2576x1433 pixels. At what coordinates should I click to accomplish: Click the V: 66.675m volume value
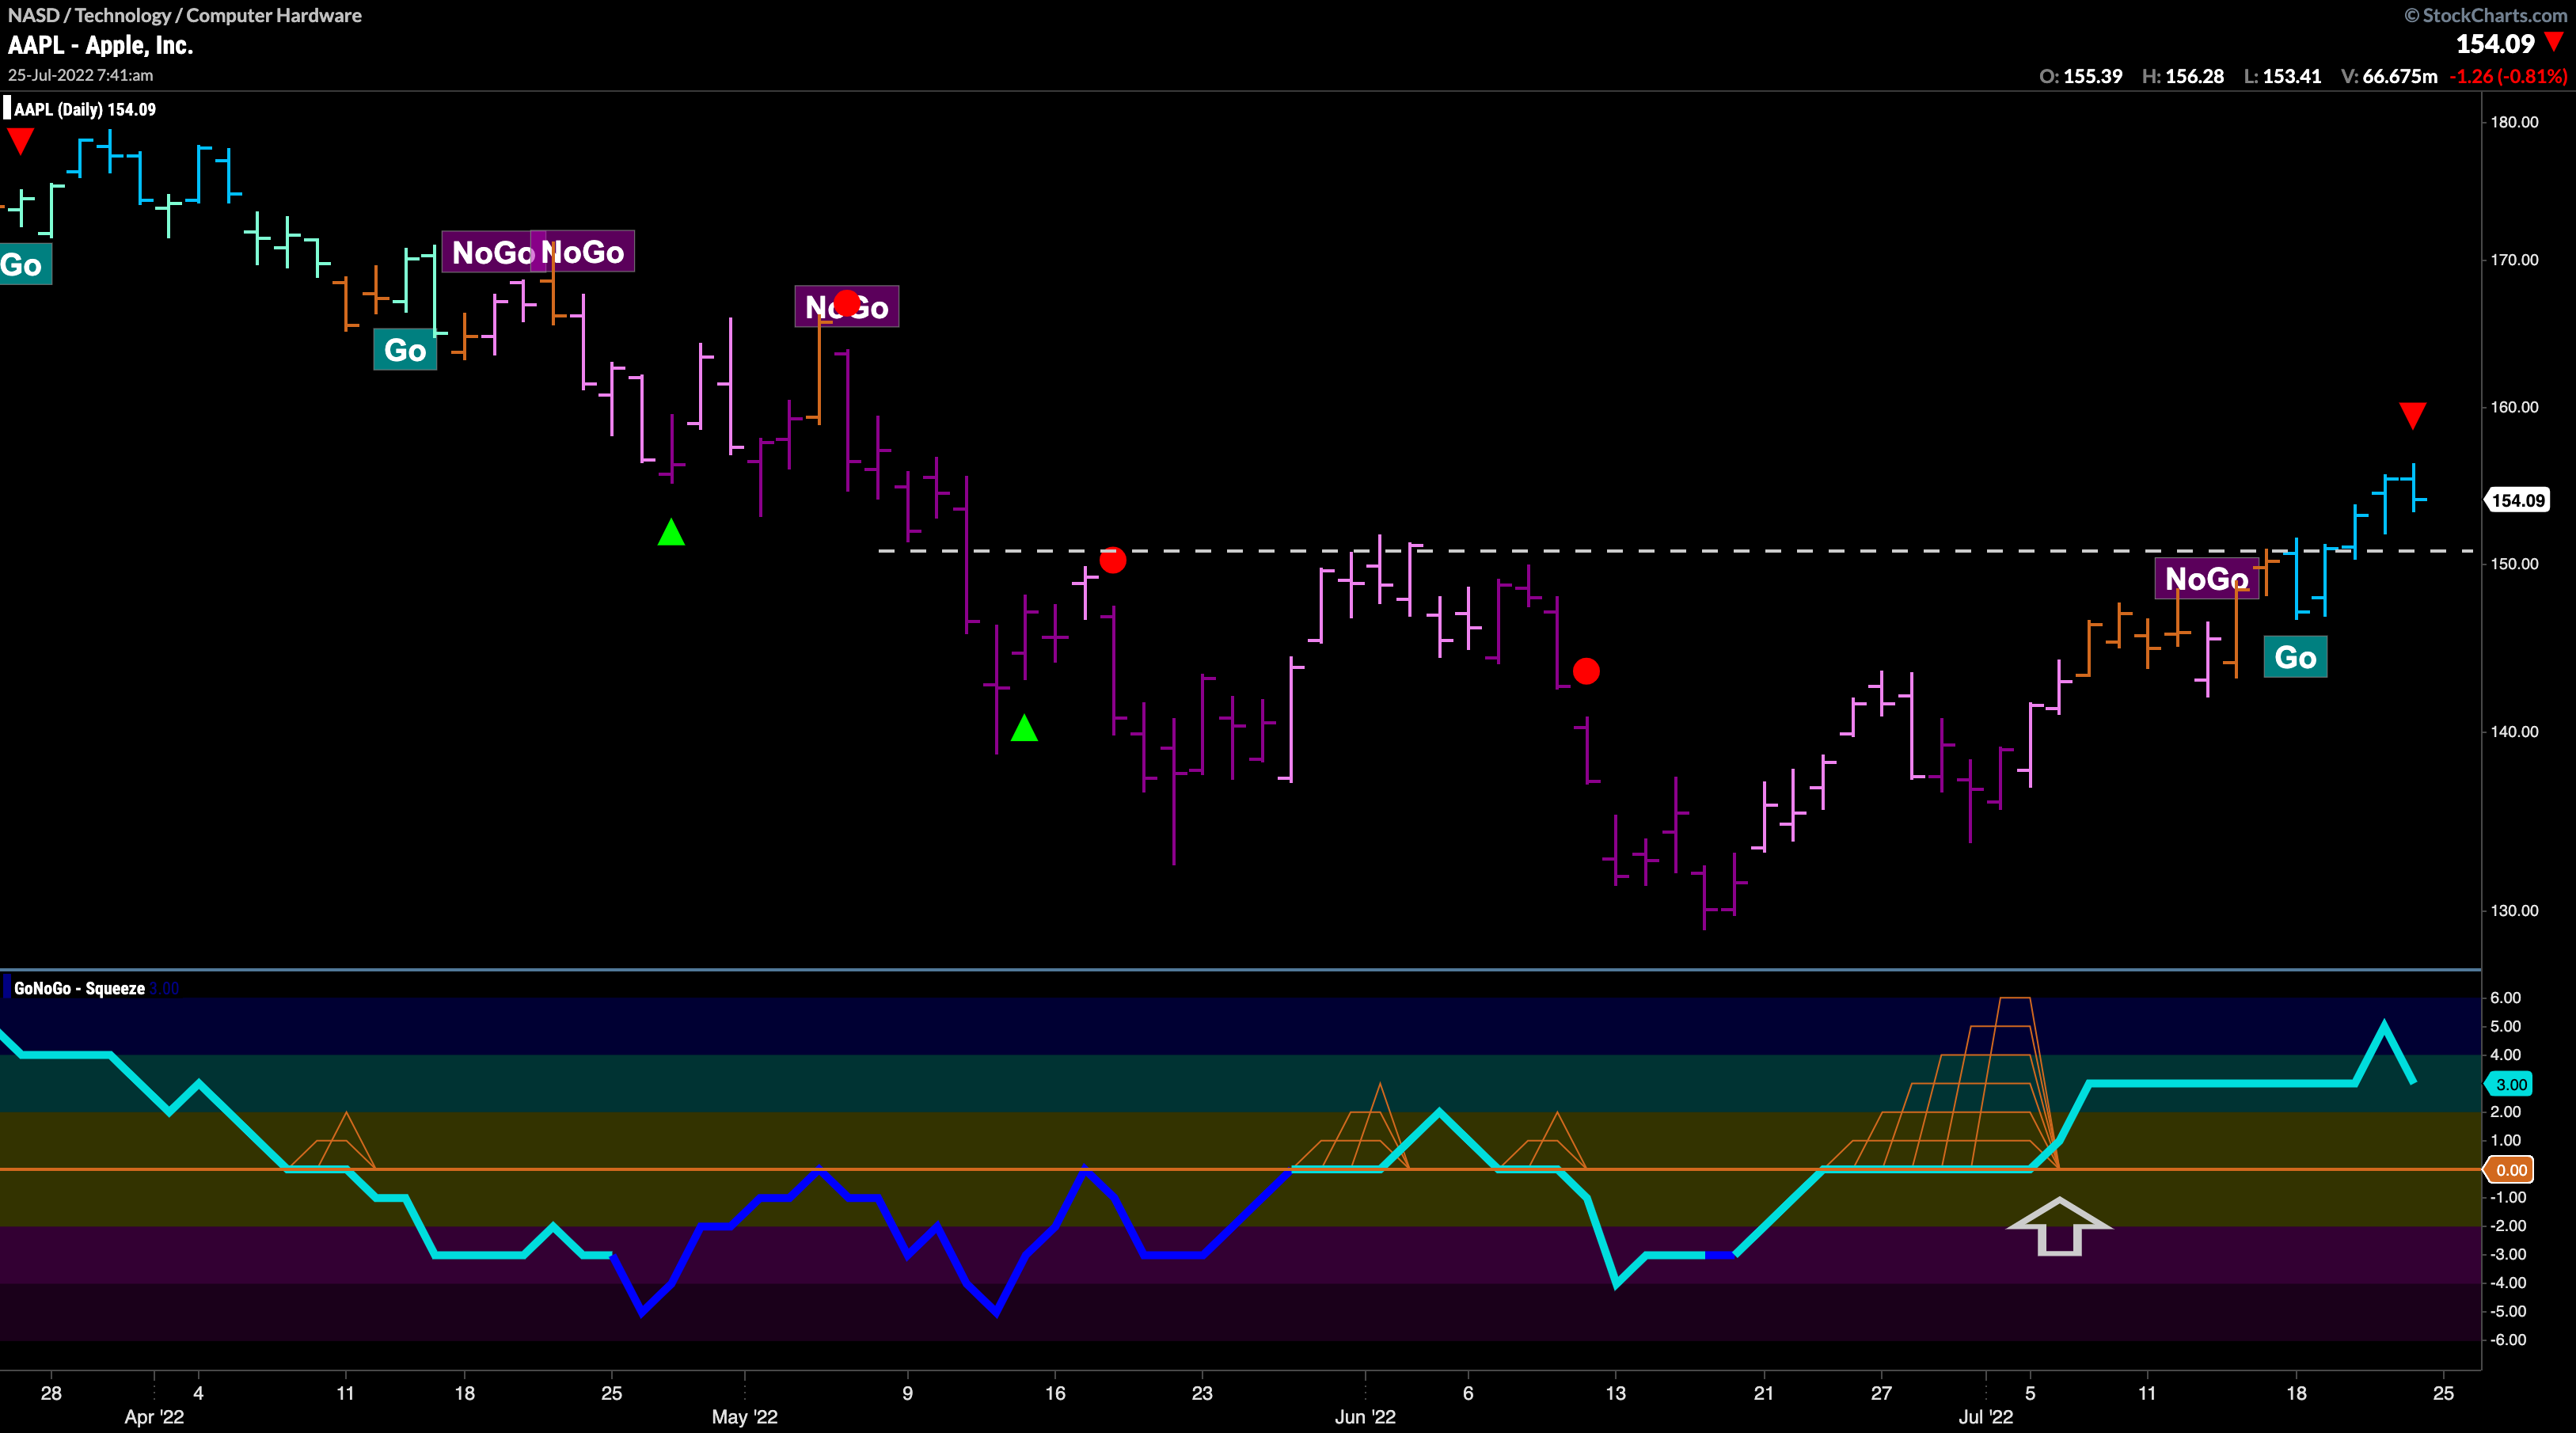pos(2389,76)
